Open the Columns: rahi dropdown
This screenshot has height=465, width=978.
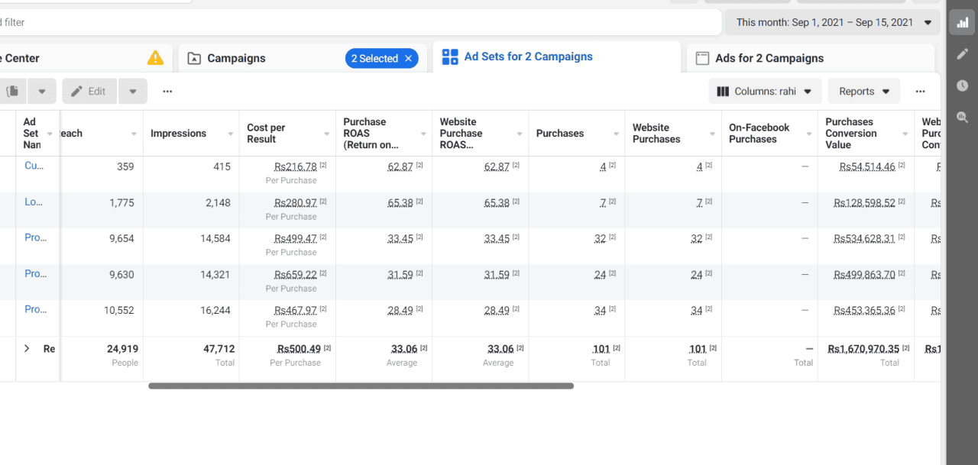764,91
